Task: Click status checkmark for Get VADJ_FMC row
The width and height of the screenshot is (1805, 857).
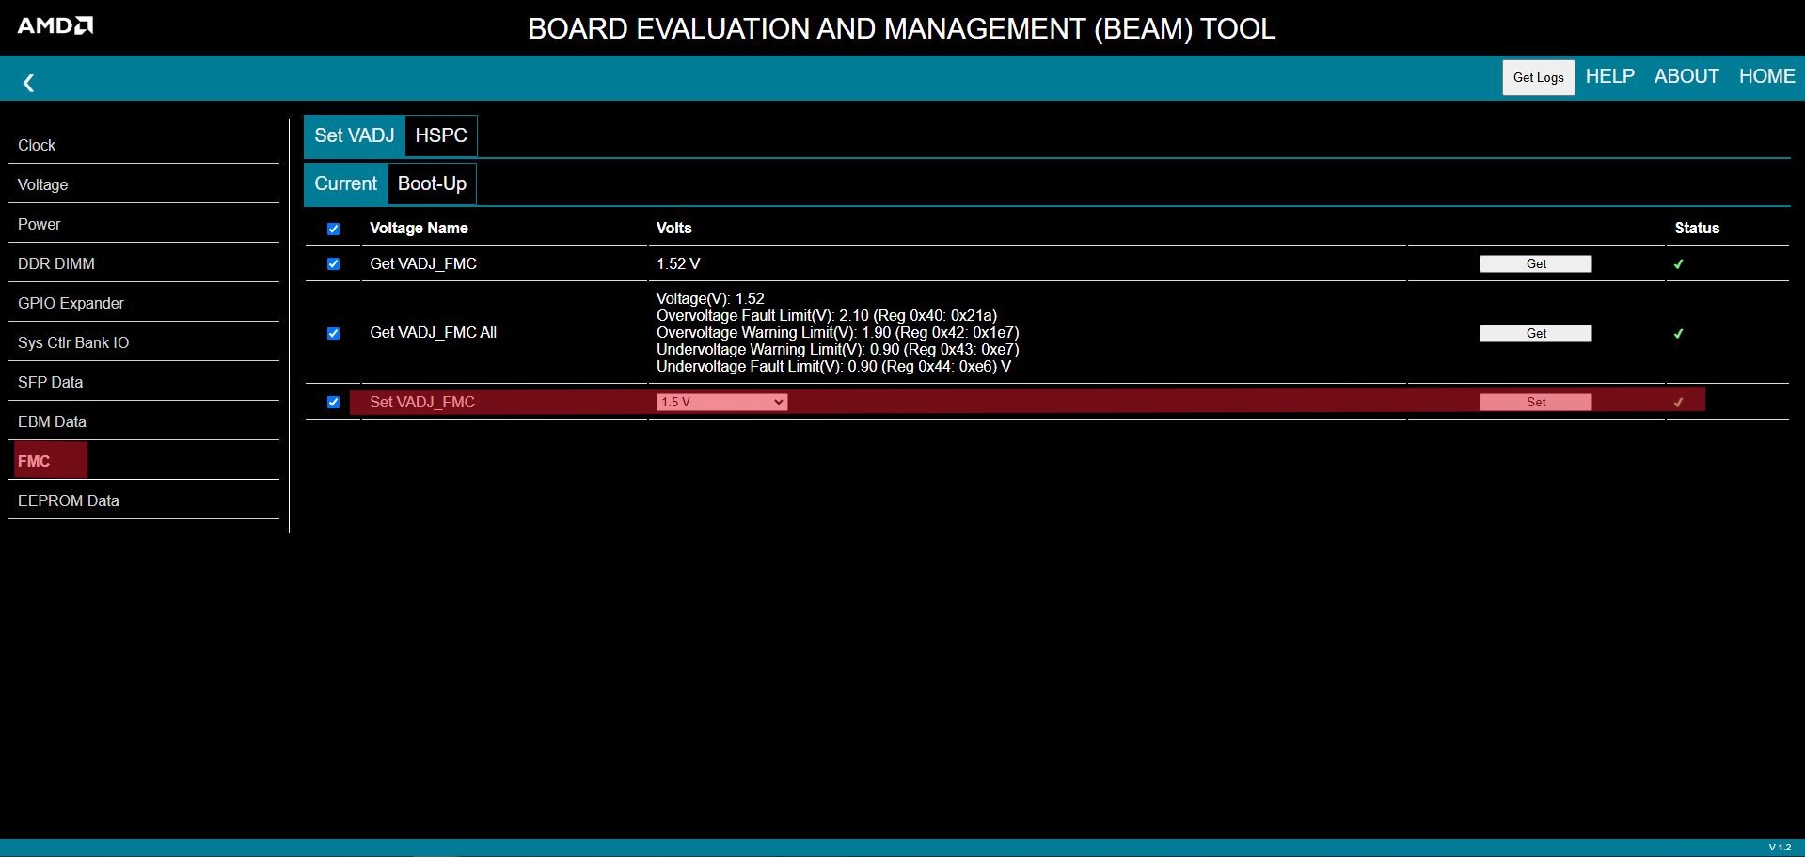Action: 1678,264
